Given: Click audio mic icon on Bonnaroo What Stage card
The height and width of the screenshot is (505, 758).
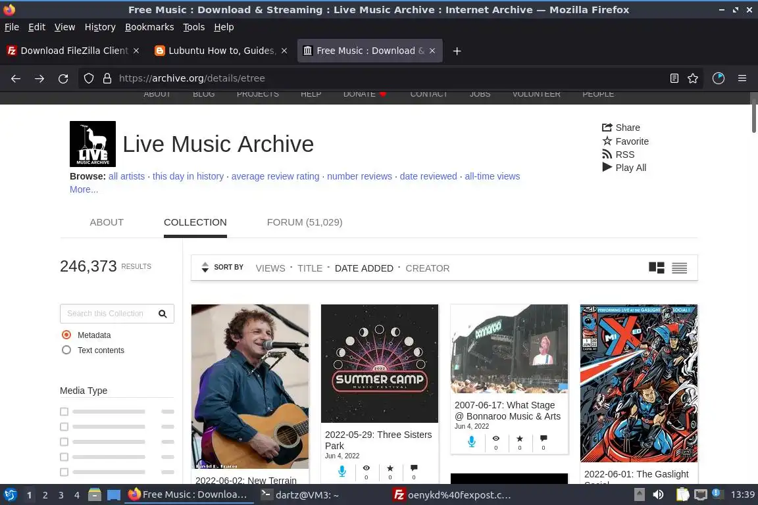Looking at the screenshot, I should click(x=472, y=441).
